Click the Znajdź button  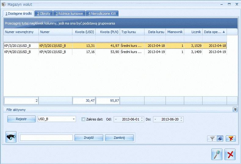point(88,138)
